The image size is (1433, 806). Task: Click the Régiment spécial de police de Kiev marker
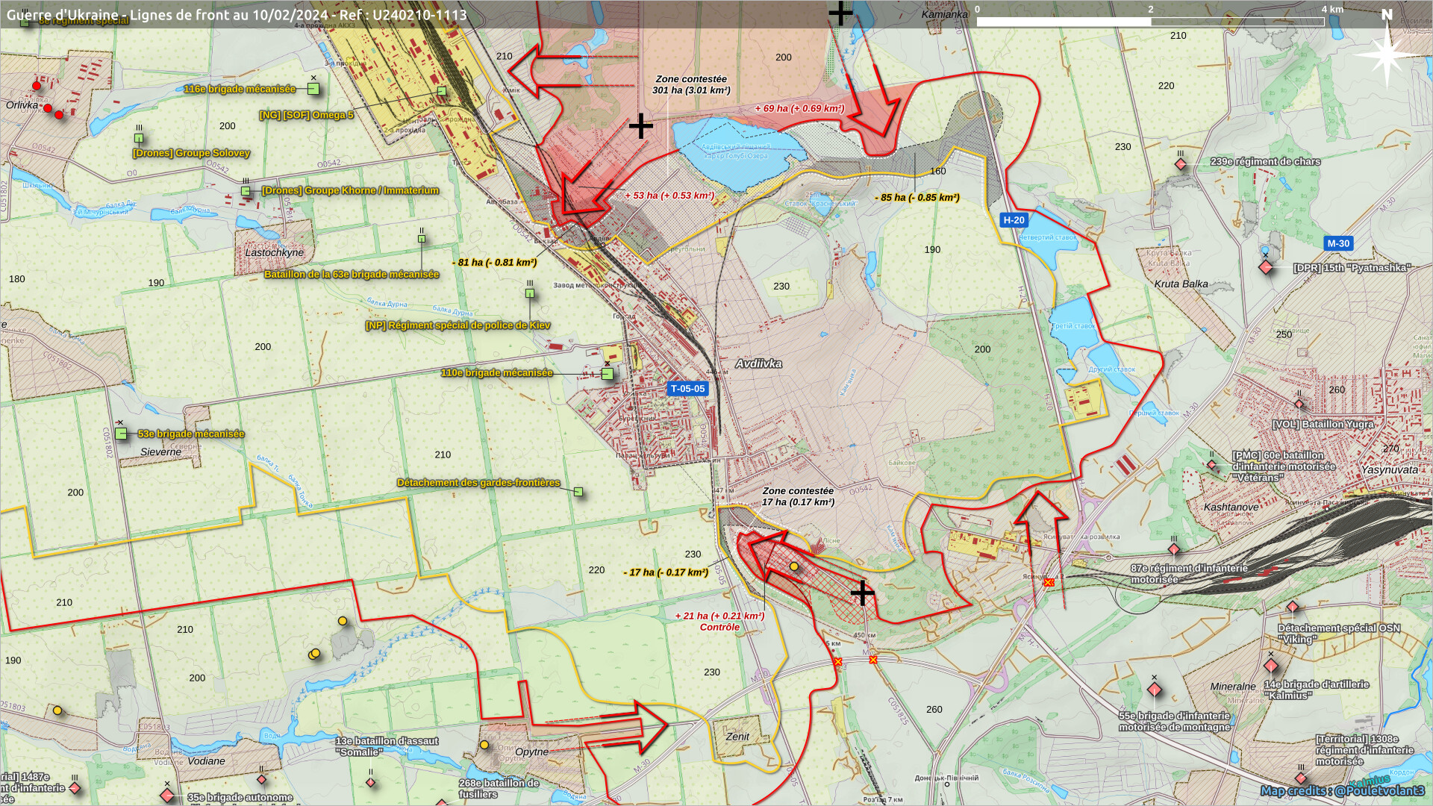coord(530,293)
